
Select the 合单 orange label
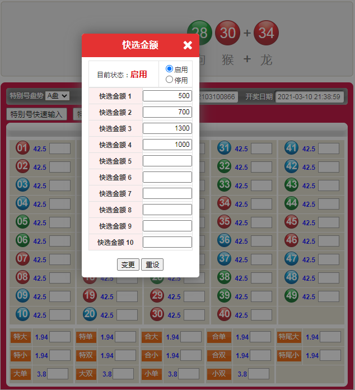tap(218, 337)
